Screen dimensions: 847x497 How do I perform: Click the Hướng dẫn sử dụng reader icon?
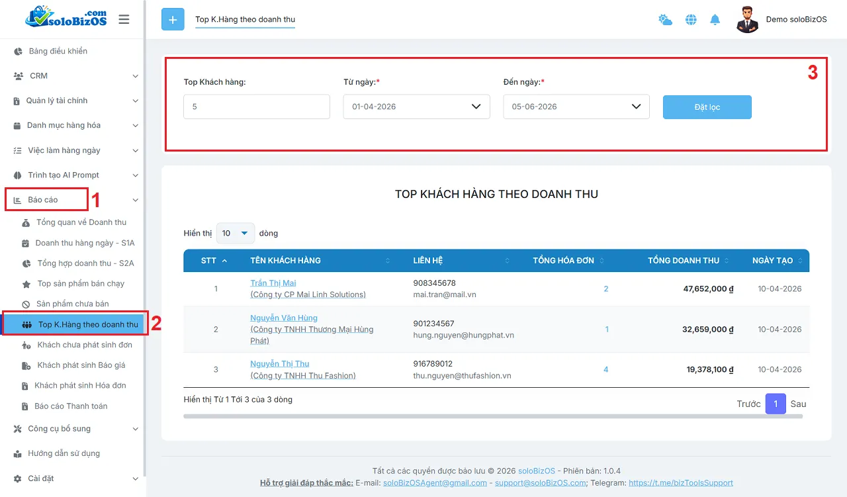[18, 454]
